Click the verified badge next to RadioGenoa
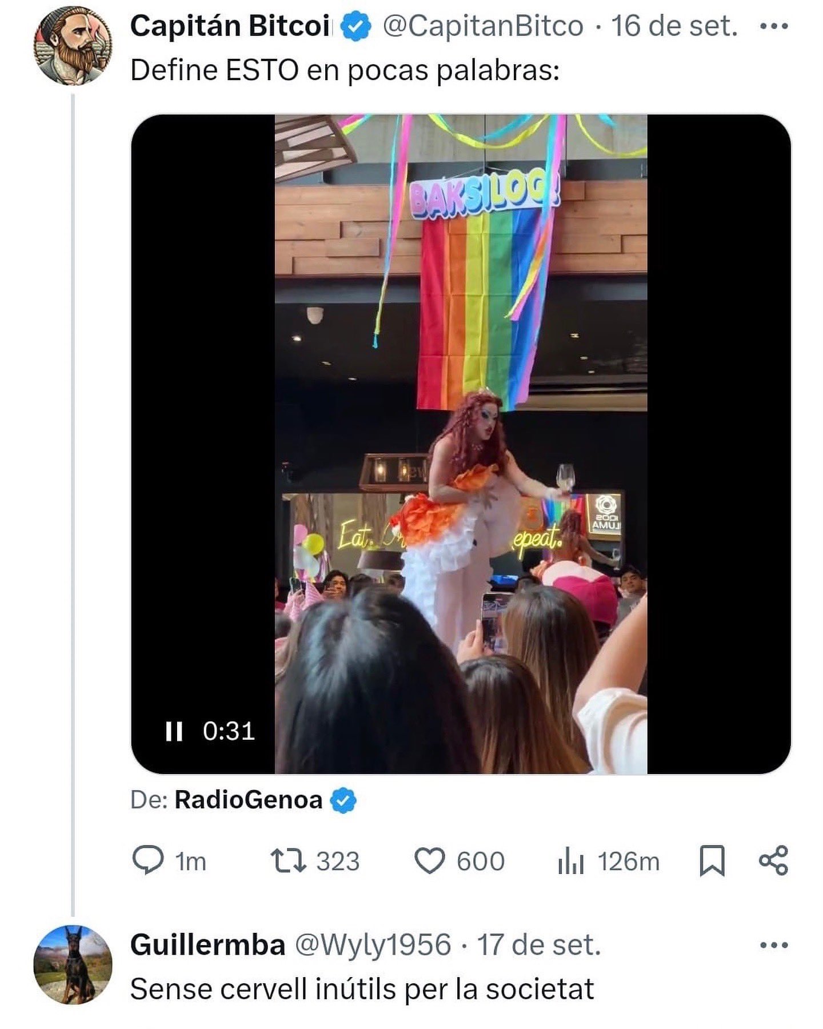The image size is (823, 1029). 344,800
